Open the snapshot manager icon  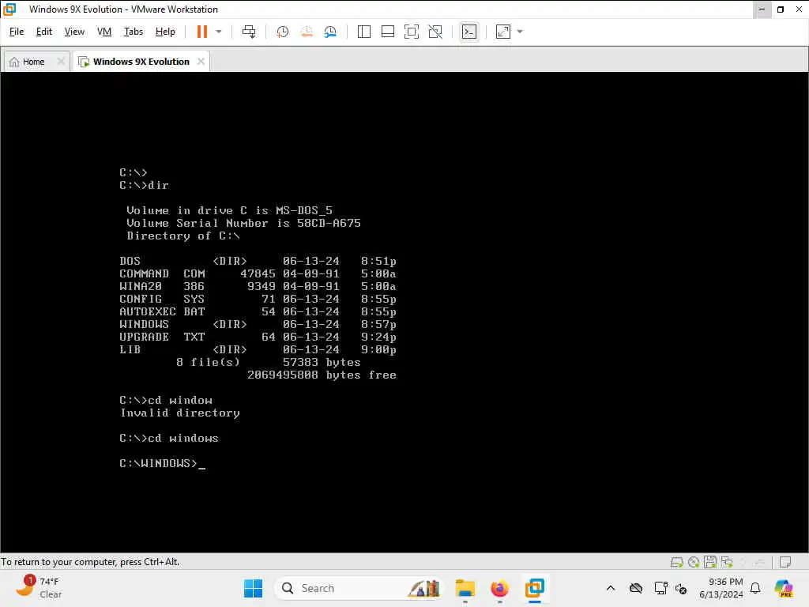coord(330,32)
